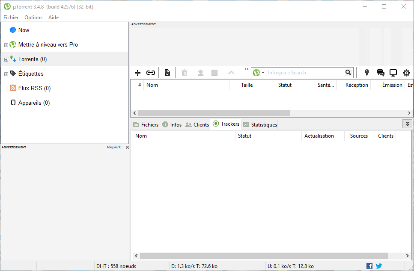414x271 pixels.
Task: Click the Add Torrent plus icon
Action: [x=137, y=73]
